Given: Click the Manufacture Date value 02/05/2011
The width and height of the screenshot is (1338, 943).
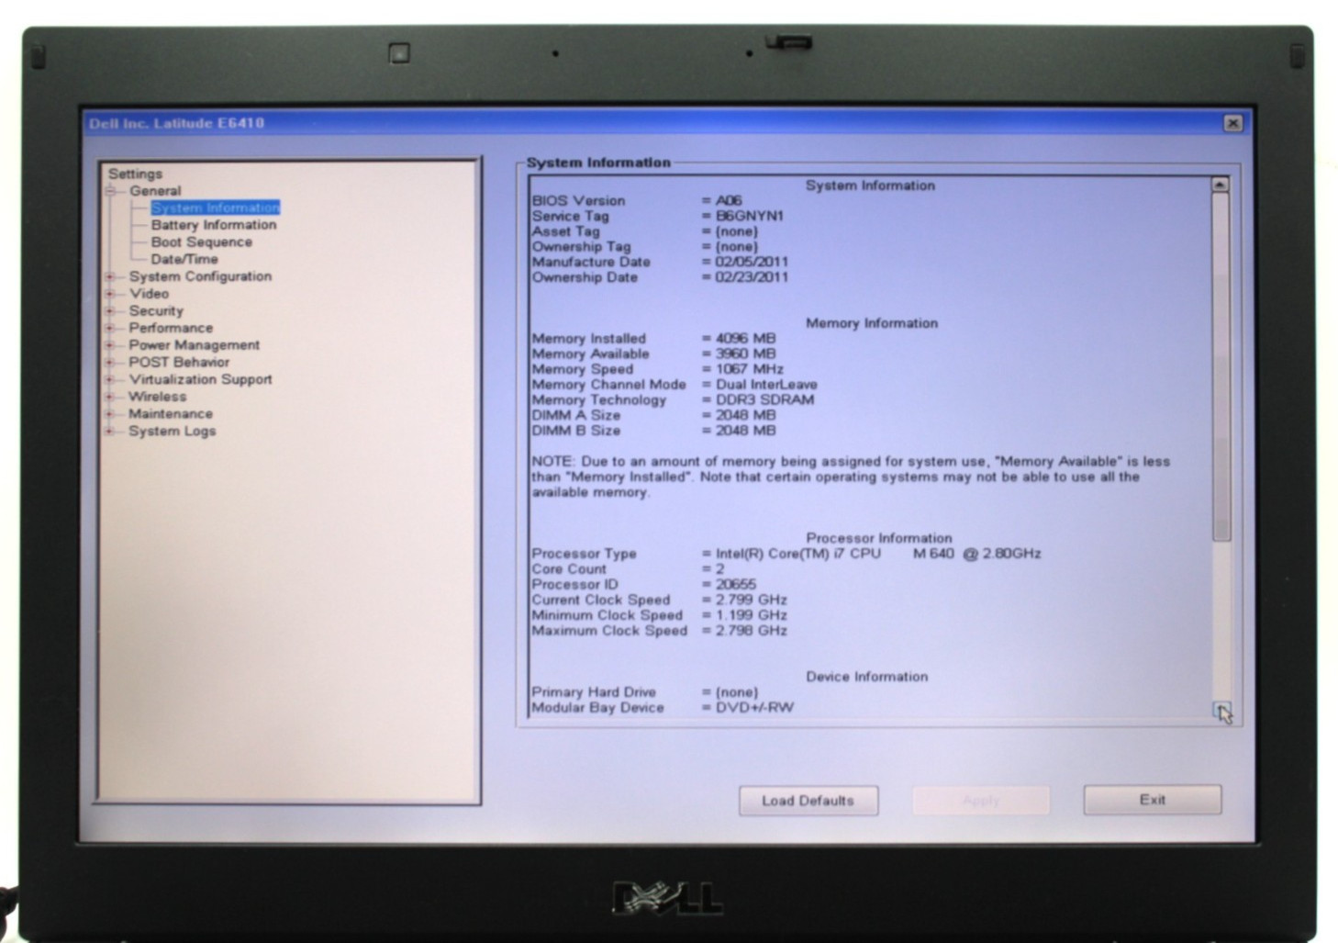Looking at the screenshot, I should point(752,262).
